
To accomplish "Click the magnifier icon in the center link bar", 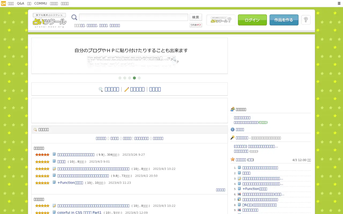I will click(x=101, y=89).
